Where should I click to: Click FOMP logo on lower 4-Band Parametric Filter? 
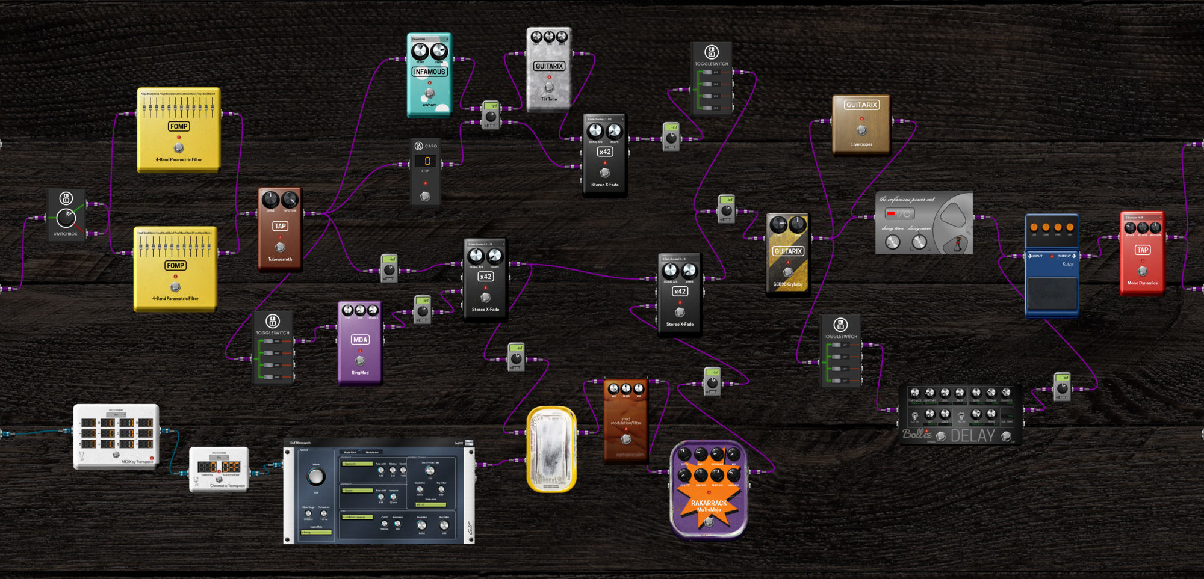[175, 265]
